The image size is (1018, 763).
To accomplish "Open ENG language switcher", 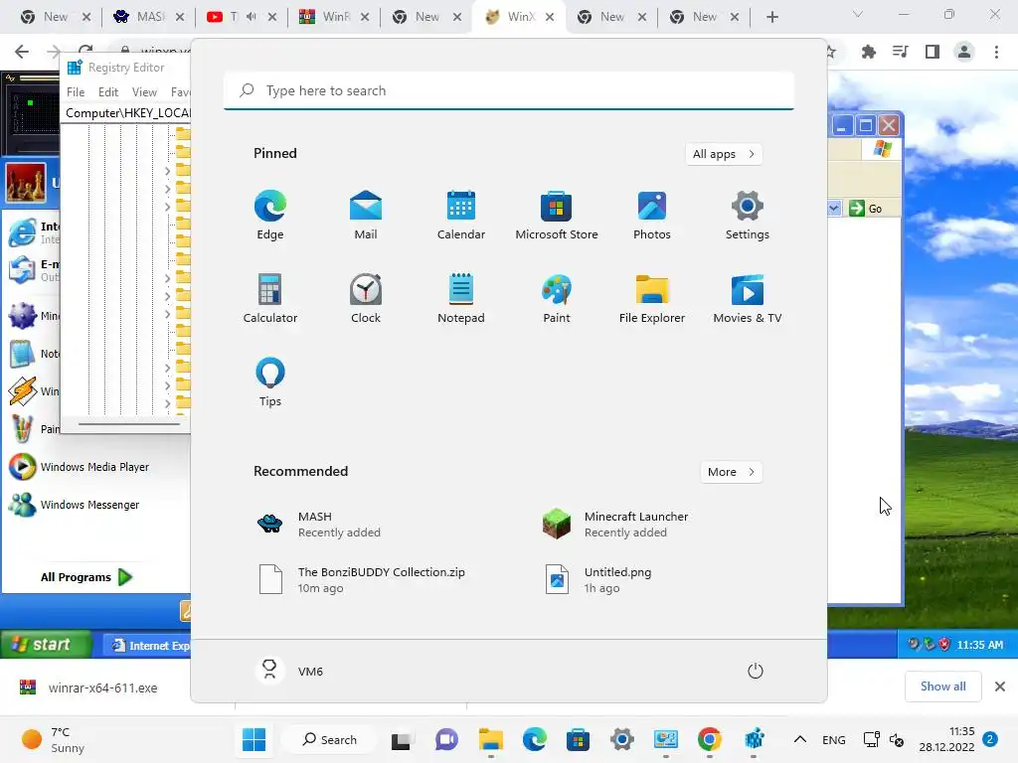I will 834,739.
